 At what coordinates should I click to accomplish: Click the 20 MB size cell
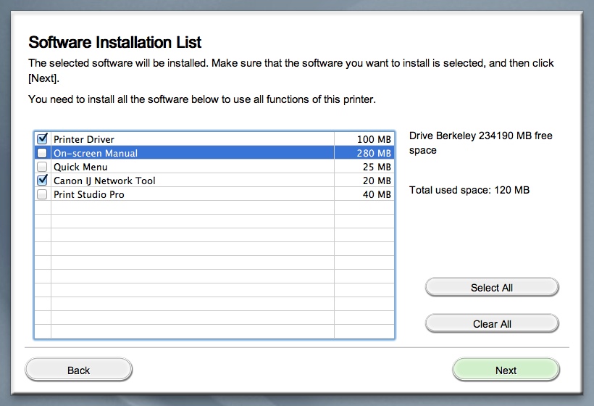click(x=377, y=181)
